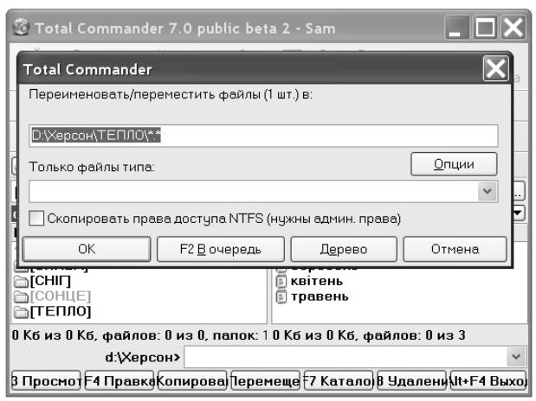Viewport: 536px width, 401px height.
Task: Maximize the main Total Commander window
Action: click(x=485, y=28)
